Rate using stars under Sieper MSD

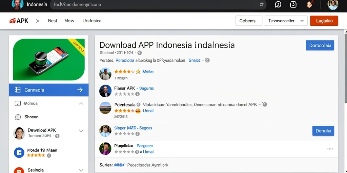click(124, 134)
